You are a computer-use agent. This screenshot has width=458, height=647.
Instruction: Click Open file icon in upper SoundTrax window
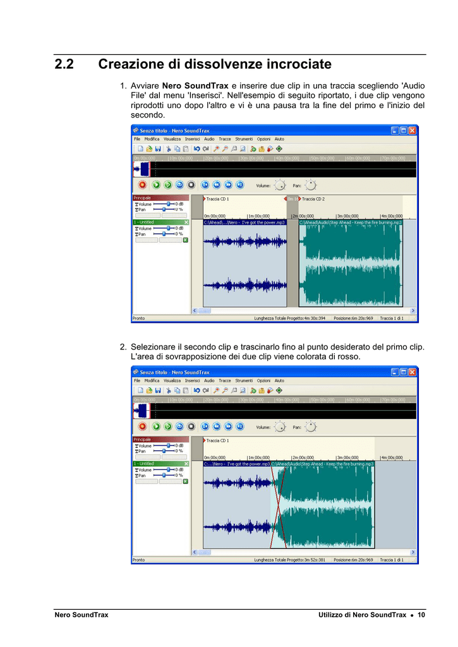click(149, 149)
